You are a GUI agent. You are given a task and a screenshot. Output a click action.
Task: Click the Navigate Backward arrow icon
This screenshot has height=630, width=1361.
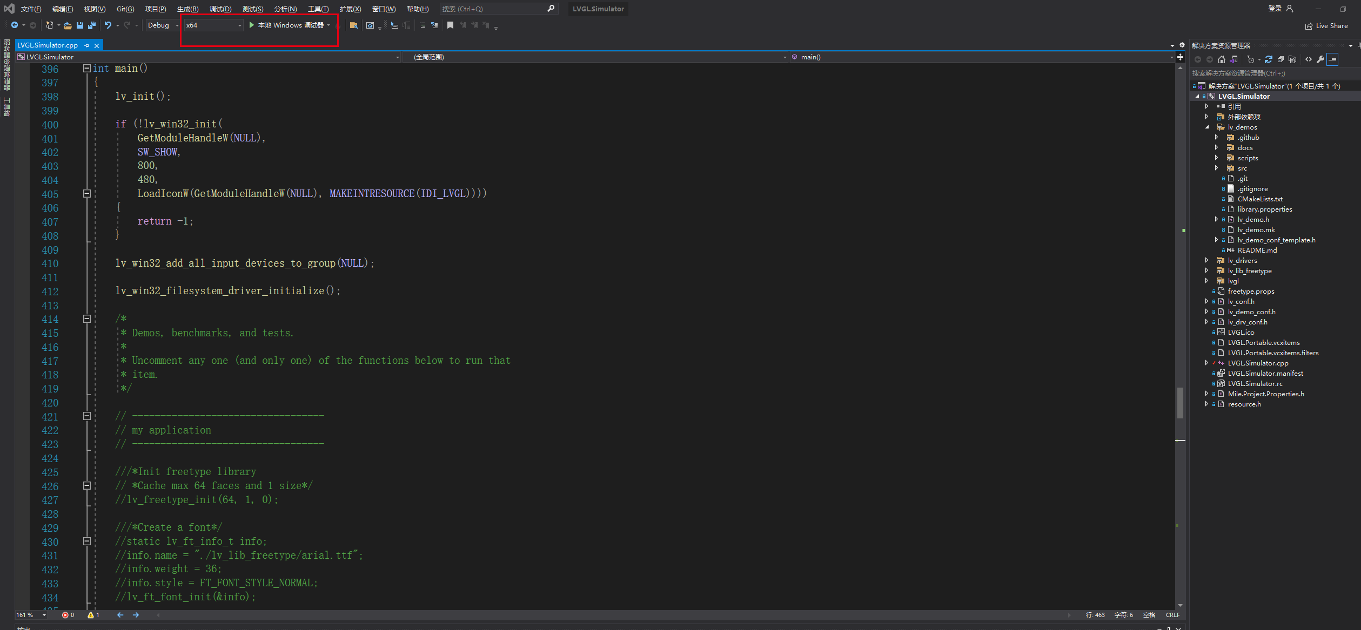point(15,25)
